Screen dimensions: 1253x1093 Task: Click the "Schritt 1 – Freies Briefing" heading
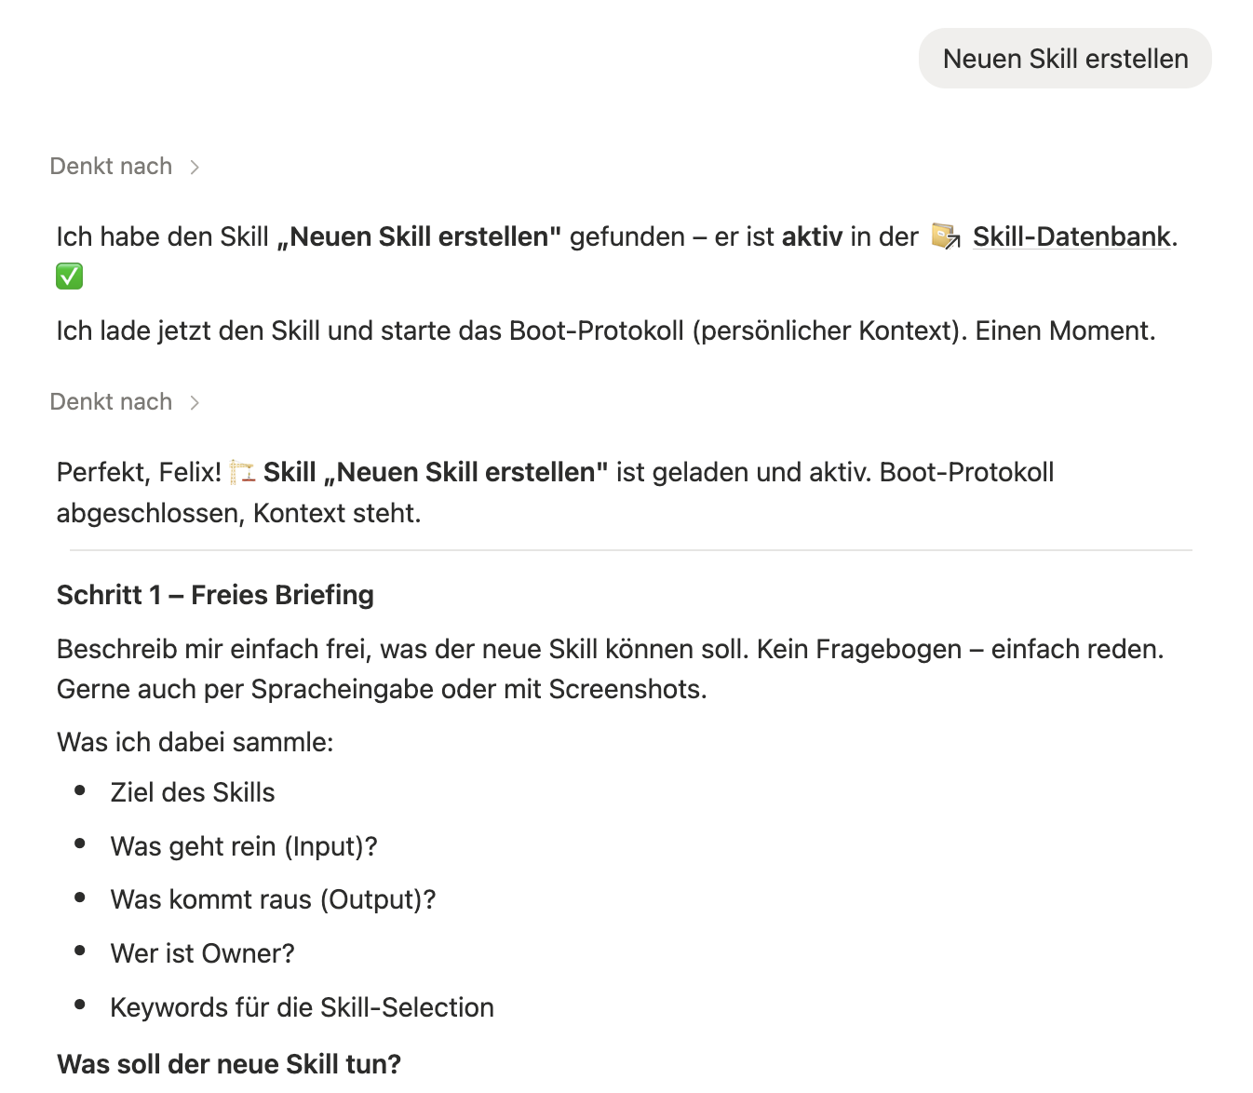(215, 595)
